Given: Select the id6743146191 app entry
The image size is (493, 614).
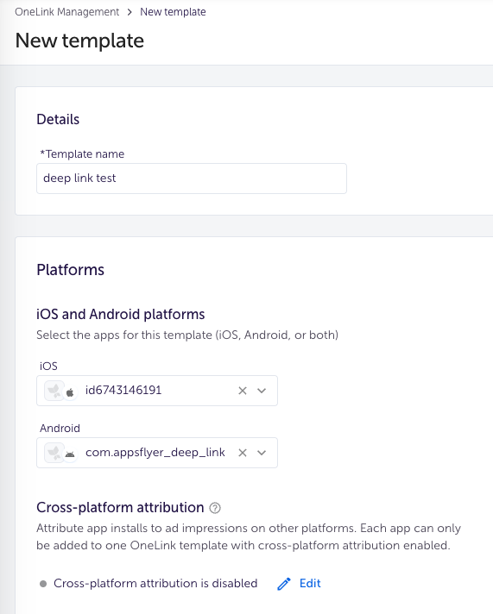Looking at the screenshot, I should (x=123, y=391).
